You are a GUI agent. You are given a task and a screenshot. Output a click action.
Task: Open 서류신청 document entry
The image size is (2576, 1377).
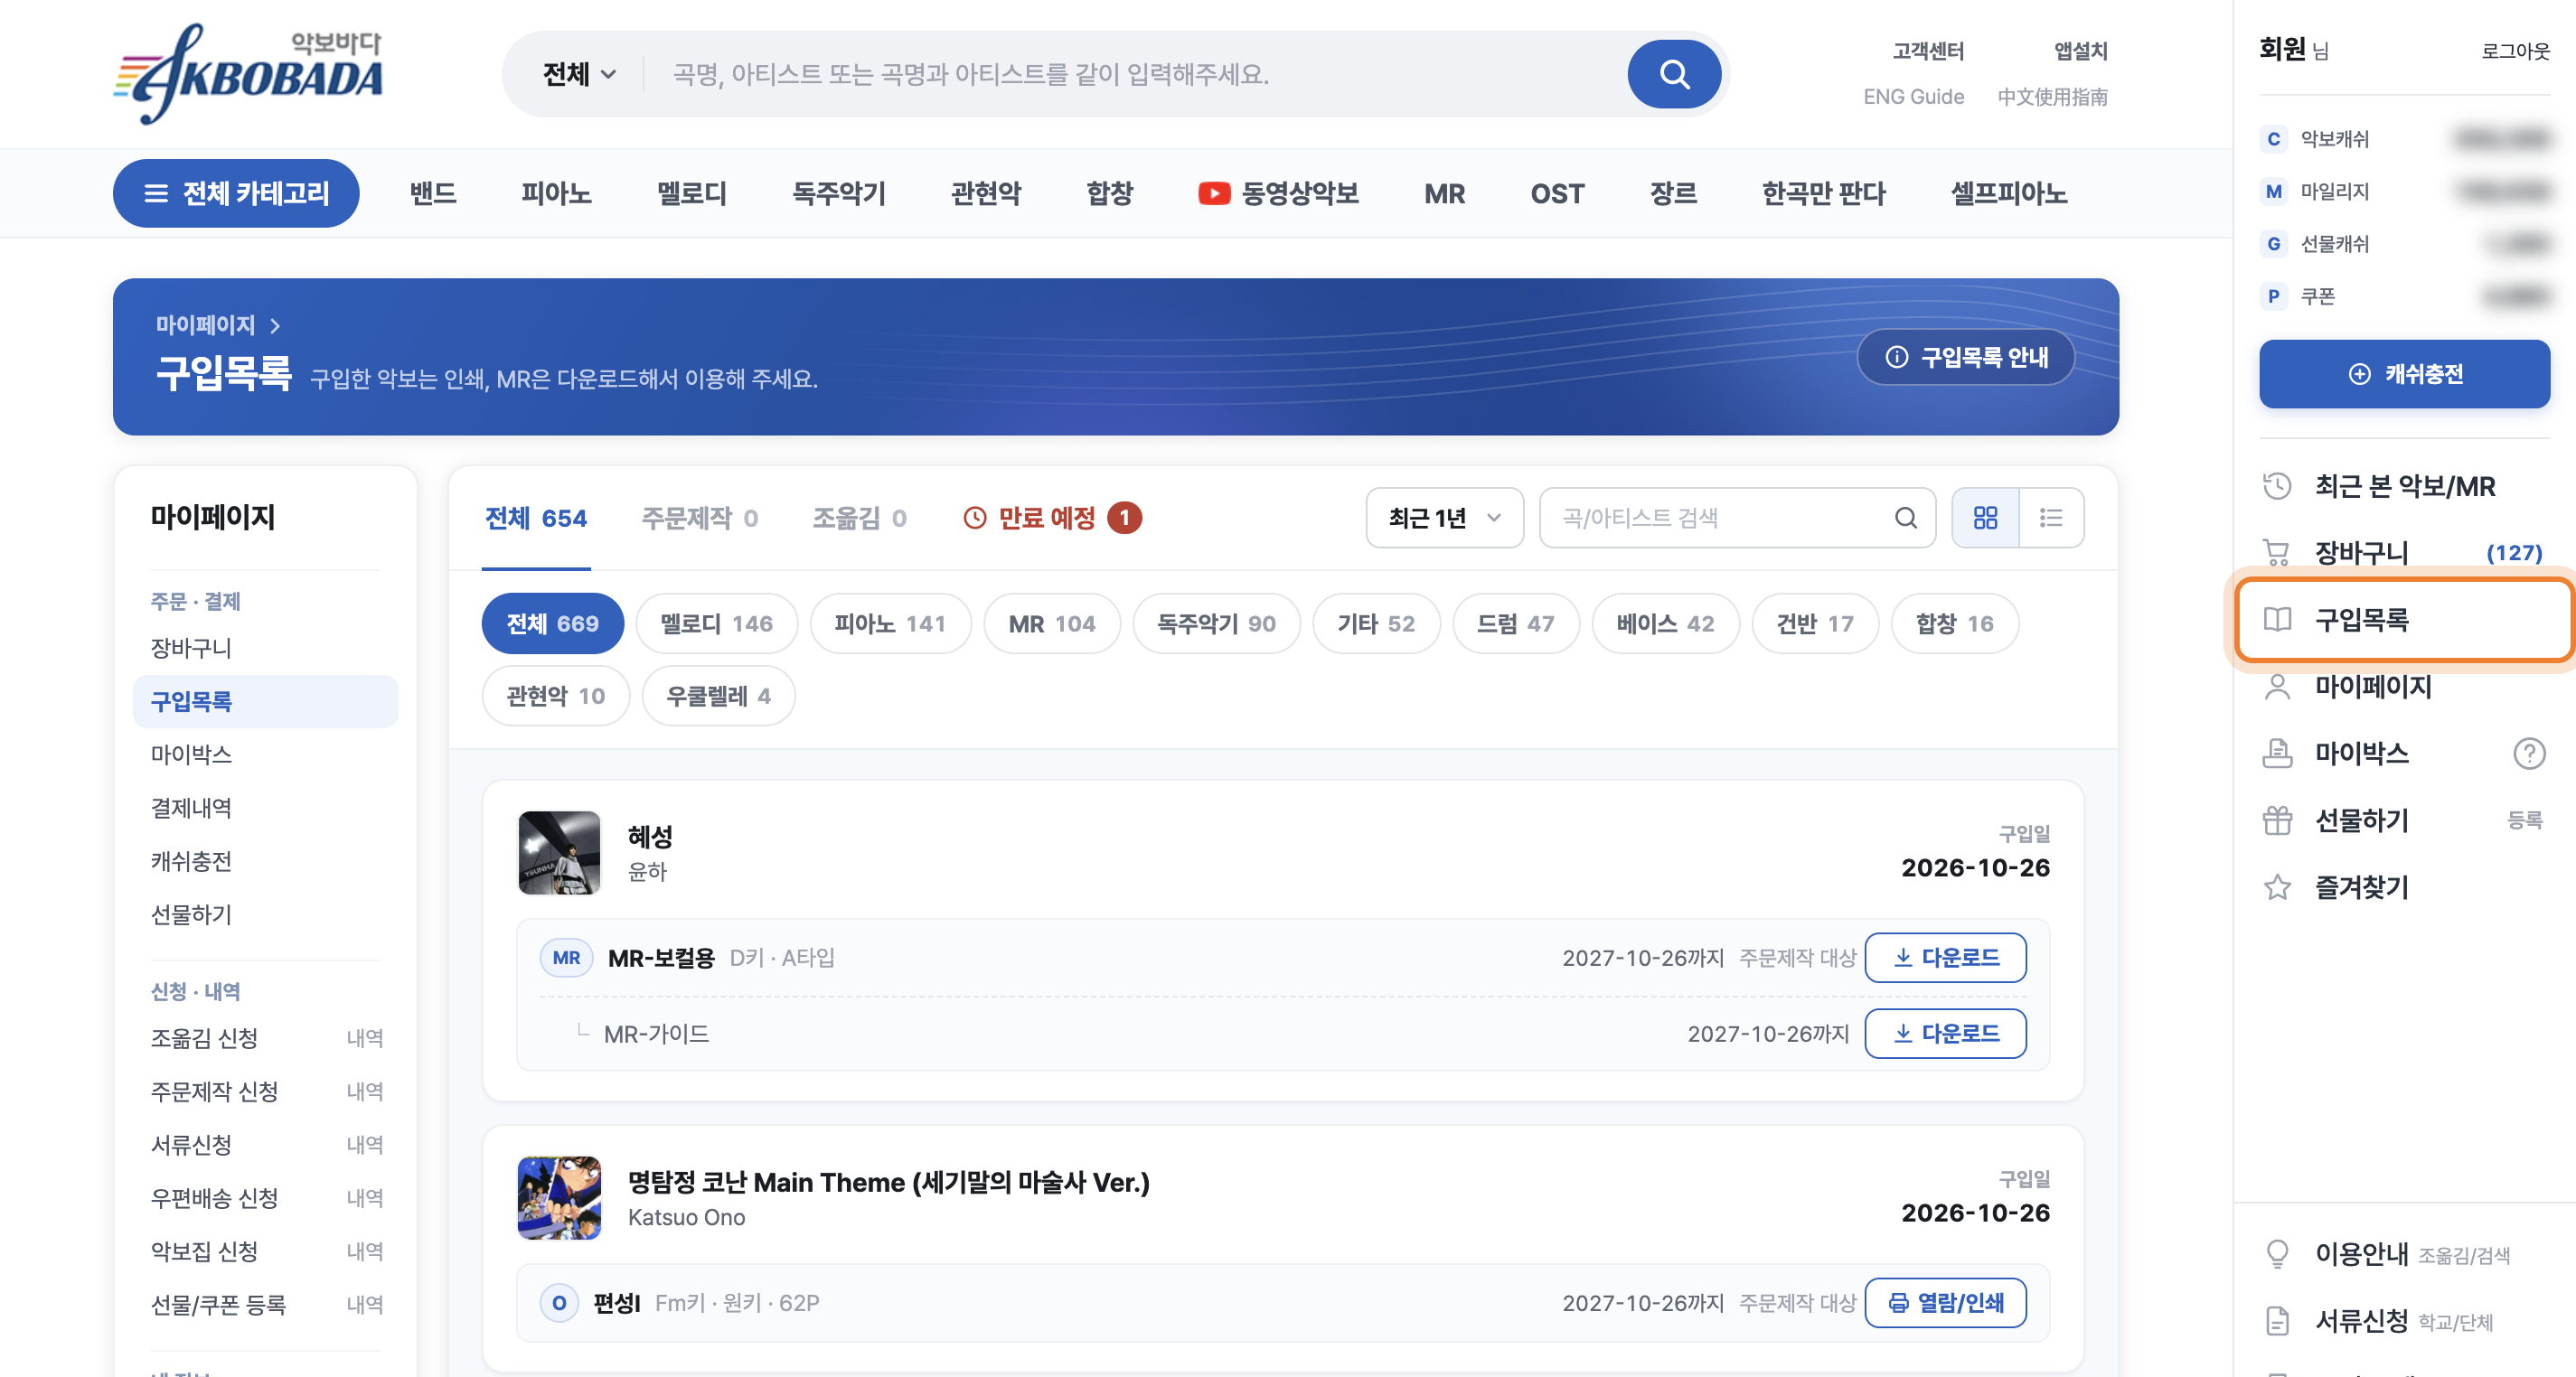click(2380, 1321)
